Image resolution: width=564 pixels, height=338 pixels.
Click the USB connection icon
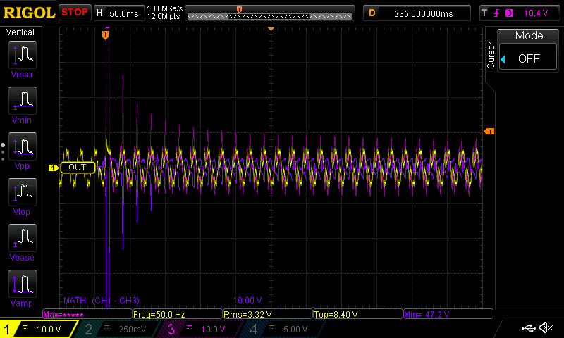[527, 328]
